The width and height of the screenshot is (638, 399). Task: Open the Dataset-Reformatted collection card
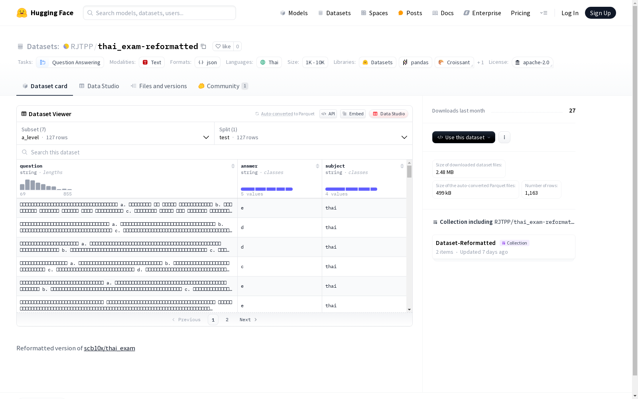pyautogui.click(x=504, y=247)
